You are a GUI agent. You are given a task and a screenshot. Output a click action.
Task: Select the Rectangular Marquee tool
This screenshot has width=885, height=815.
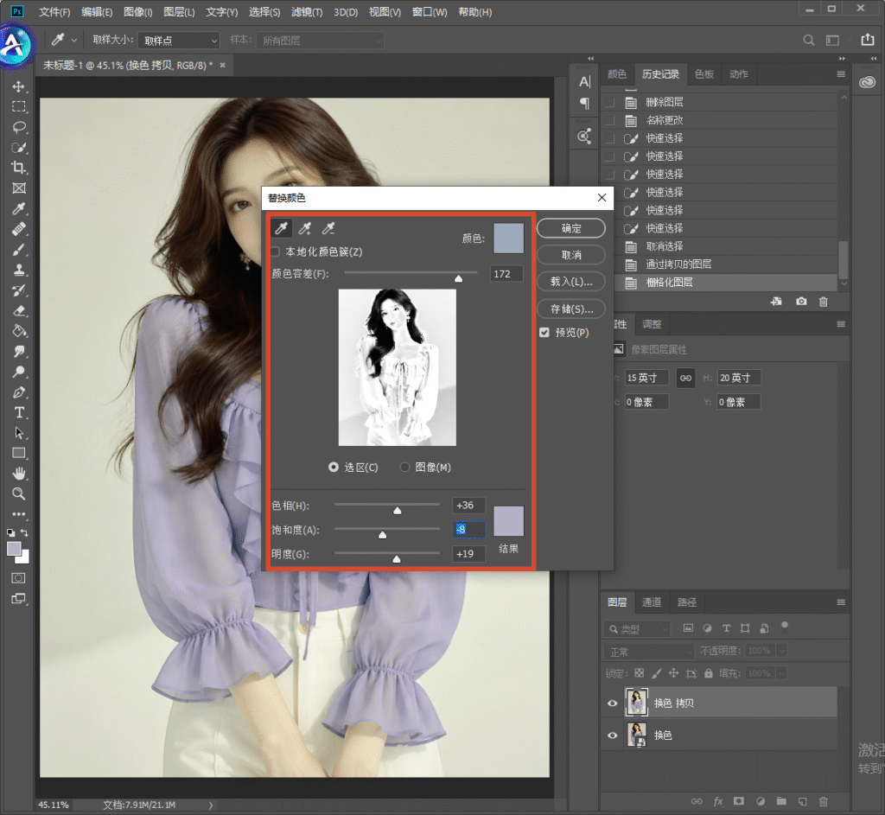click(x=19, y=106)
